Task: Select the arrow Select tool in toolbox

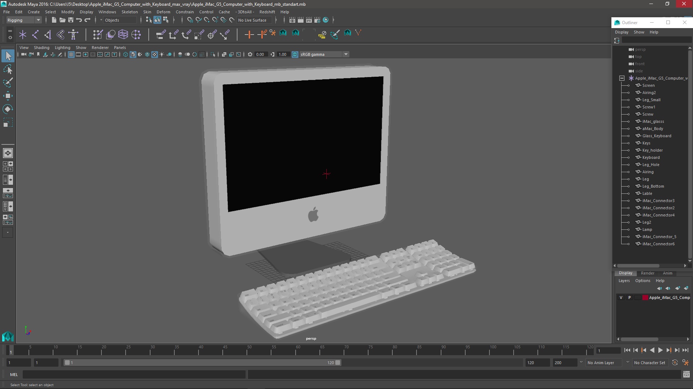Action: tap(8, 55)
